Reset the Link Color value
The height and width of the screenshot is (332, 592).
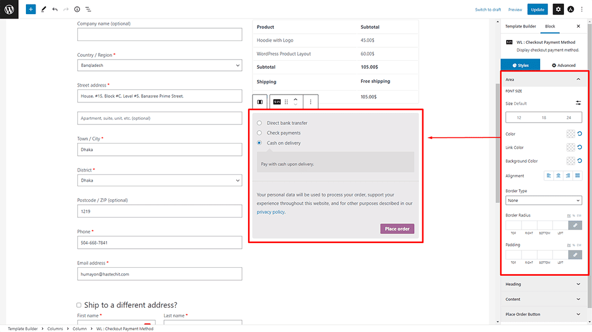click(580, 147)
